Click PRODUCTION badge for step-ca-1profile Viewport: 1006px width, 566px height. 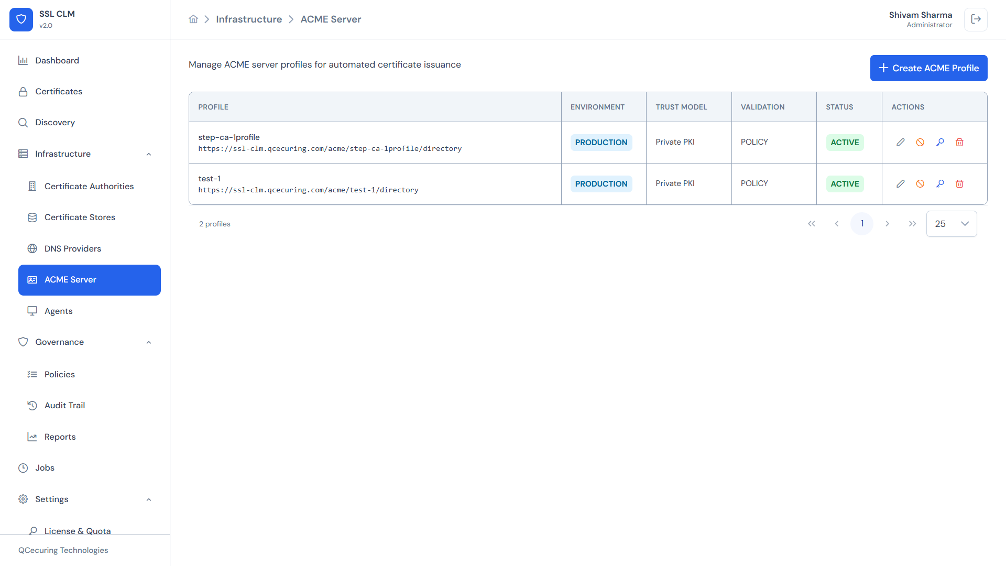click(601, 143)
